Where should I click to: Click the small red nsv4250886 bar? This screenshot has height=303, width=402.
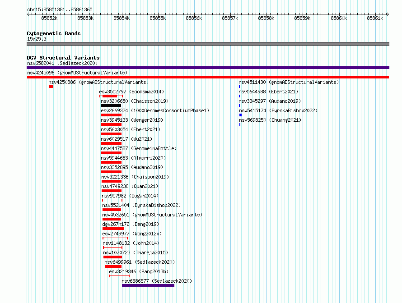click(51, 87)
